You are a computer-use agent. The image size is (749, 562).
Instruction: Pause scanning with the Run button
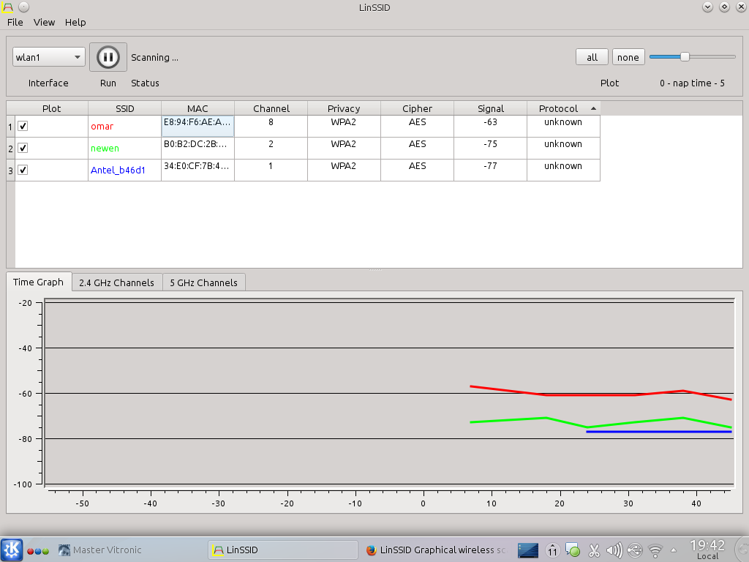[x=108, y=57]
